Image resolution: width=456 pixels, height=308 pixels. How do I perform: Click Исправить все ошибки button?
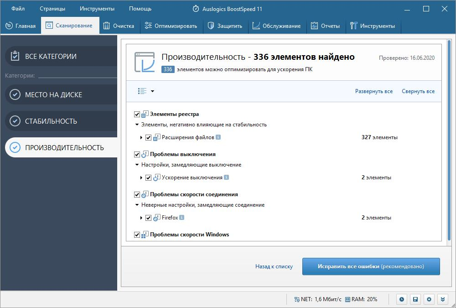[371, 266]
